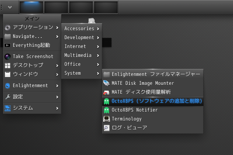Open the Multimedia category

click(82, 55)
